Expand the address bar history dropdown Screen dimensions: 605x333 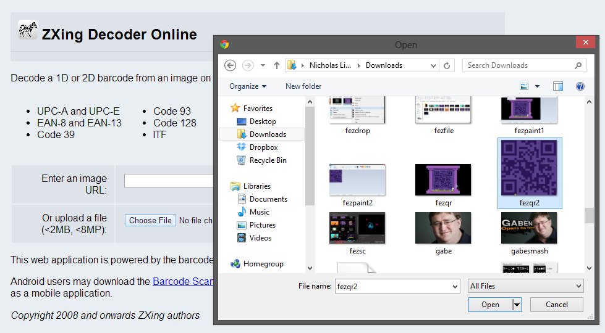[434, 65]
